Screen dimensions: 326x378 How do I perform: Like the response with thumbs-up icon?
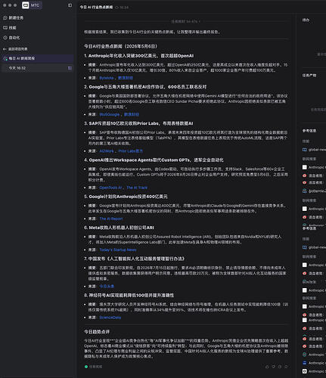pos(267,367)
